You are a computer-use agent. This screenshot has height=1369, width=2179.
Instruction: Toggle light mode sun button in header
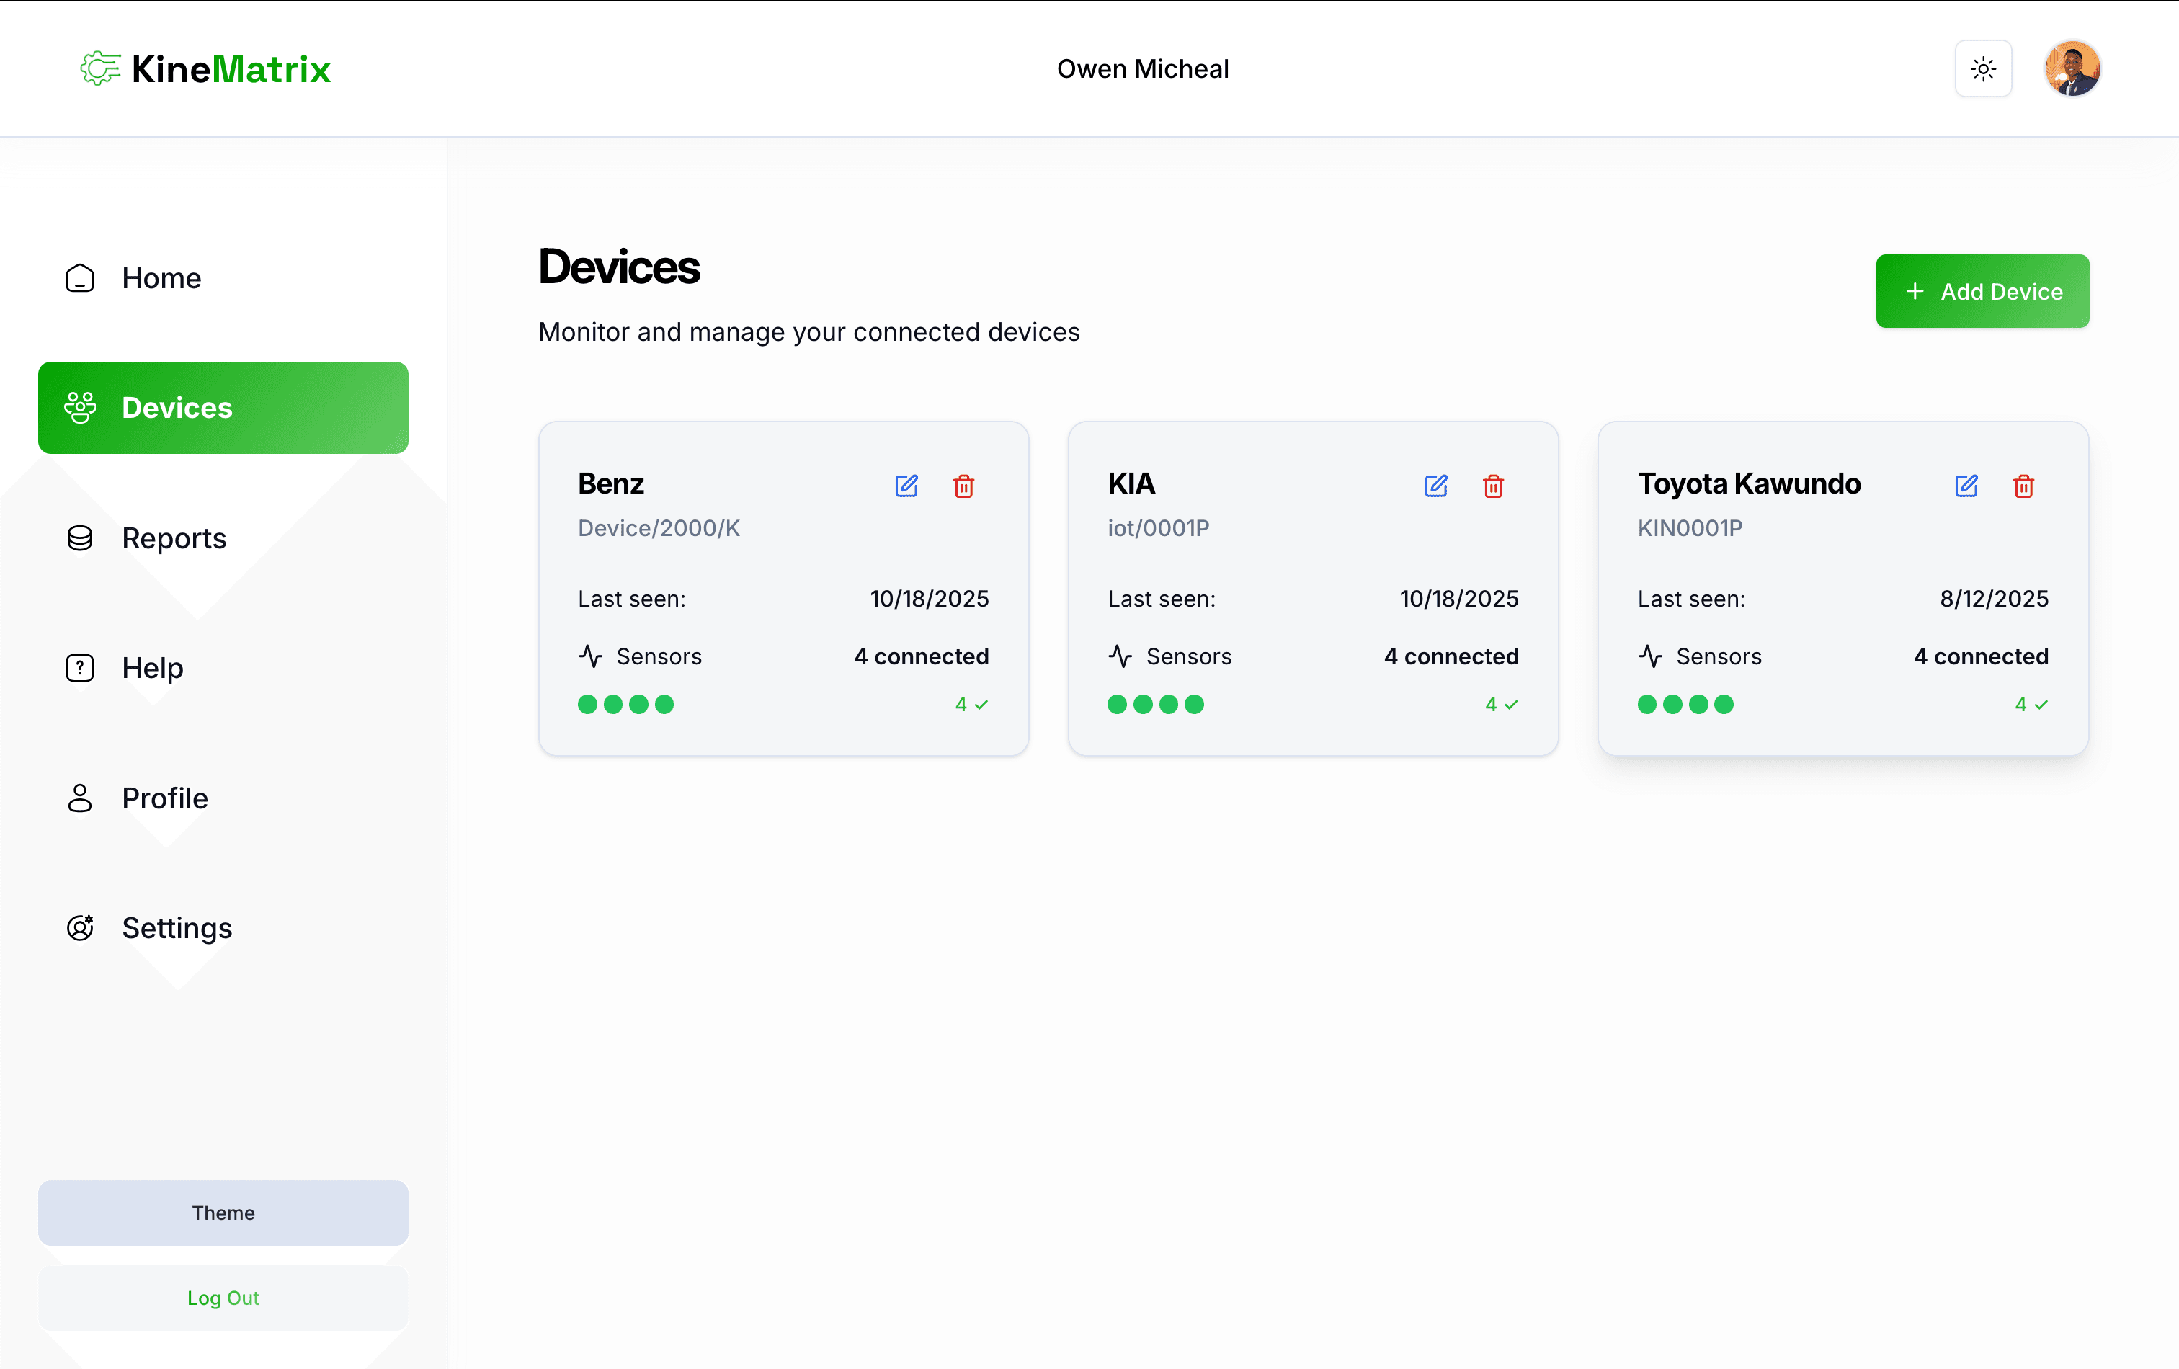pos(1982,68)
